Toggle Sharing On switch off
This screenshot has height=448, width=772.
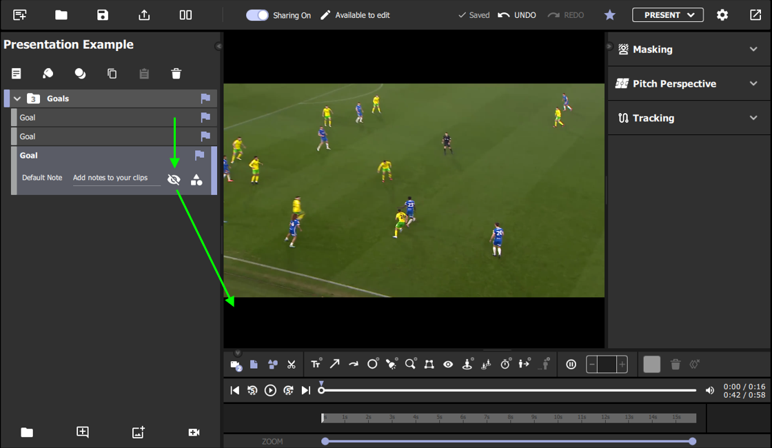[256, 14]
